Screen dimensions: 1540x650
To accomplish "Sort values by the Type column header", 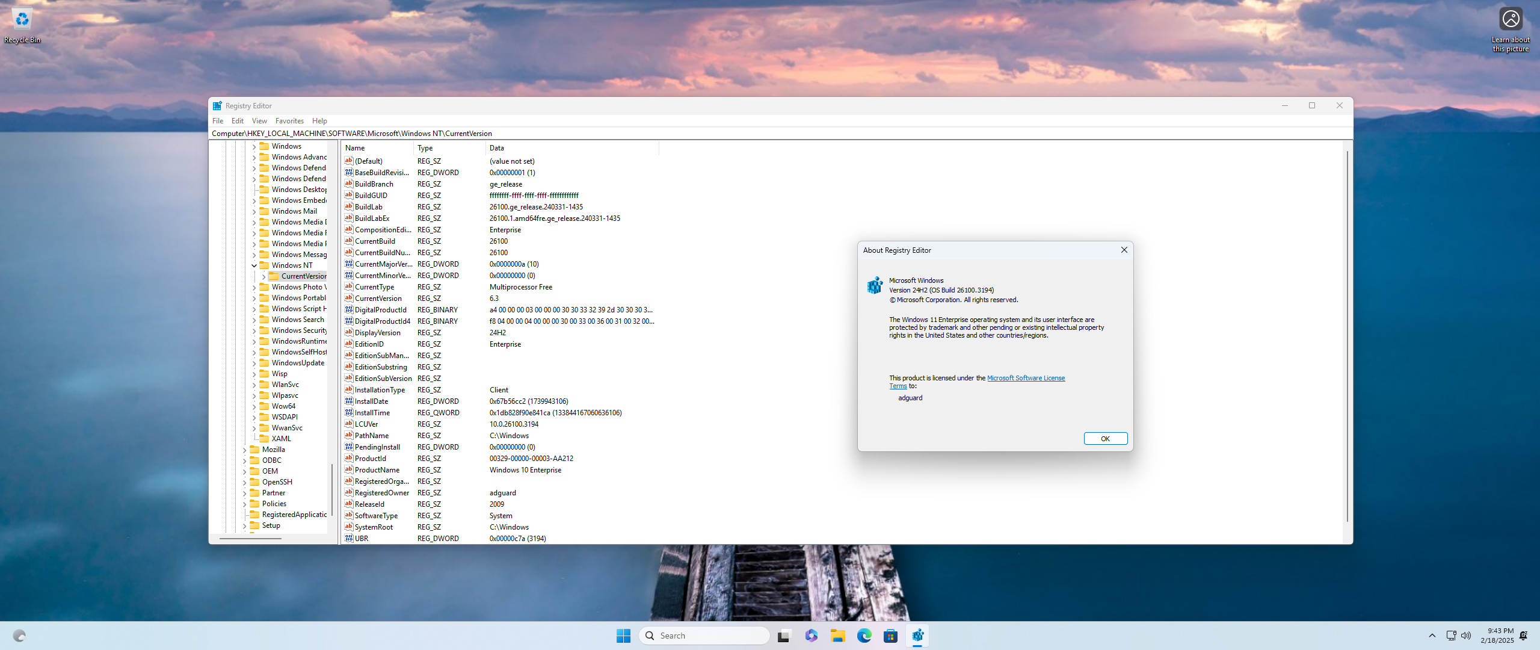I will tap(449, 148).
